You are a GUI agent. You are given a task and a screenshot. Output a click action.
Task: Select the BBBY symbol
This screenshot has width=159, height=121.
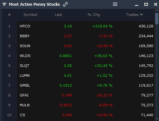(24, 36)
